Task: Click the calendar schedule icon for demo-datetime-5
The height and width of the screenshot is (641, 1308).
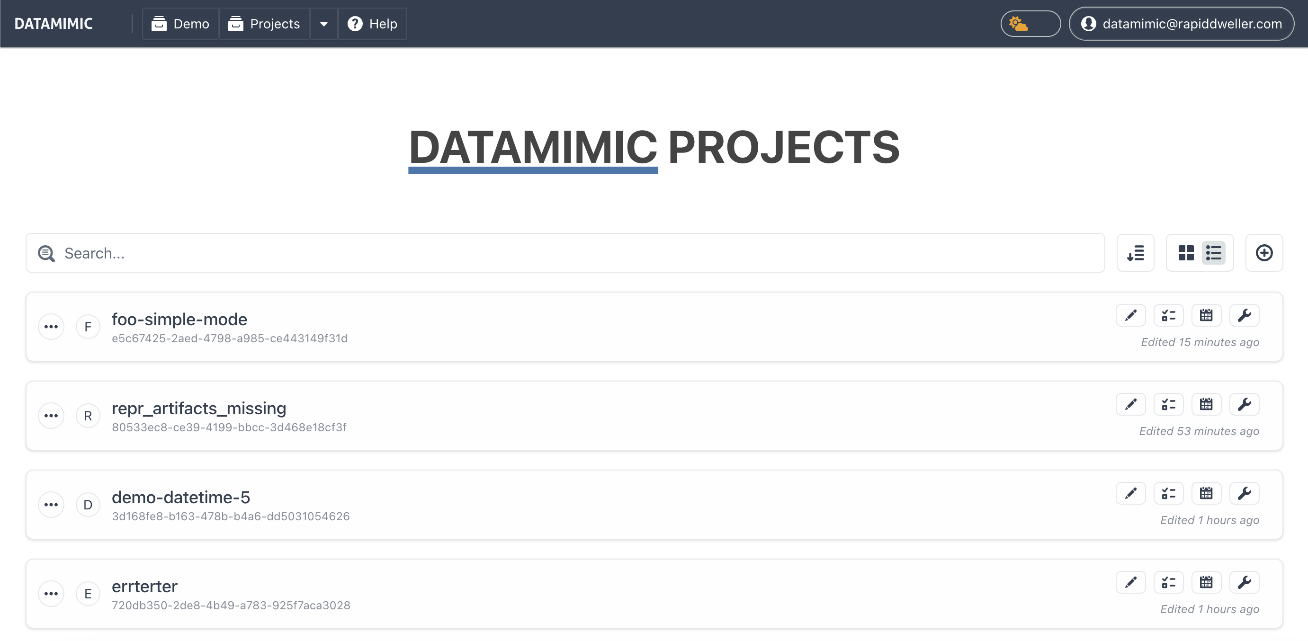Action: pos(1205,493)
